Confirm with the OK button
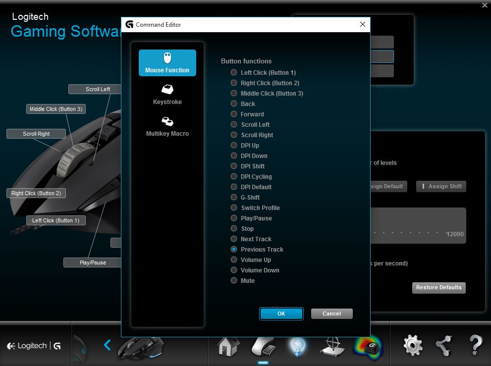The height and width of the screenshot is (366, 491). (281, 314)
